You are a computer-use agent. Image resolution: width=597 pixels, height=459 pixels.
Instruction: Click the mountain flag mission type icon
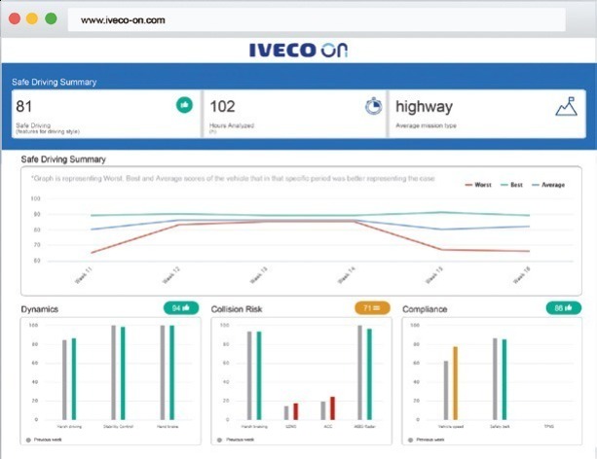pyautogui.click(x=567, y=106)
